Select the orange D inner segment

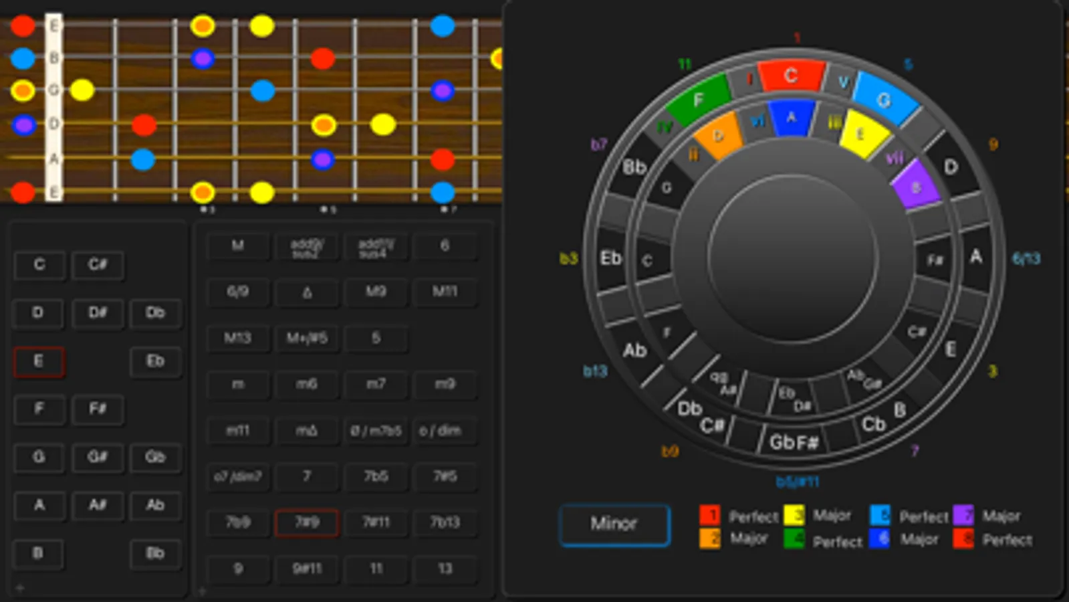pyautogui.click(x=719, y=136)
